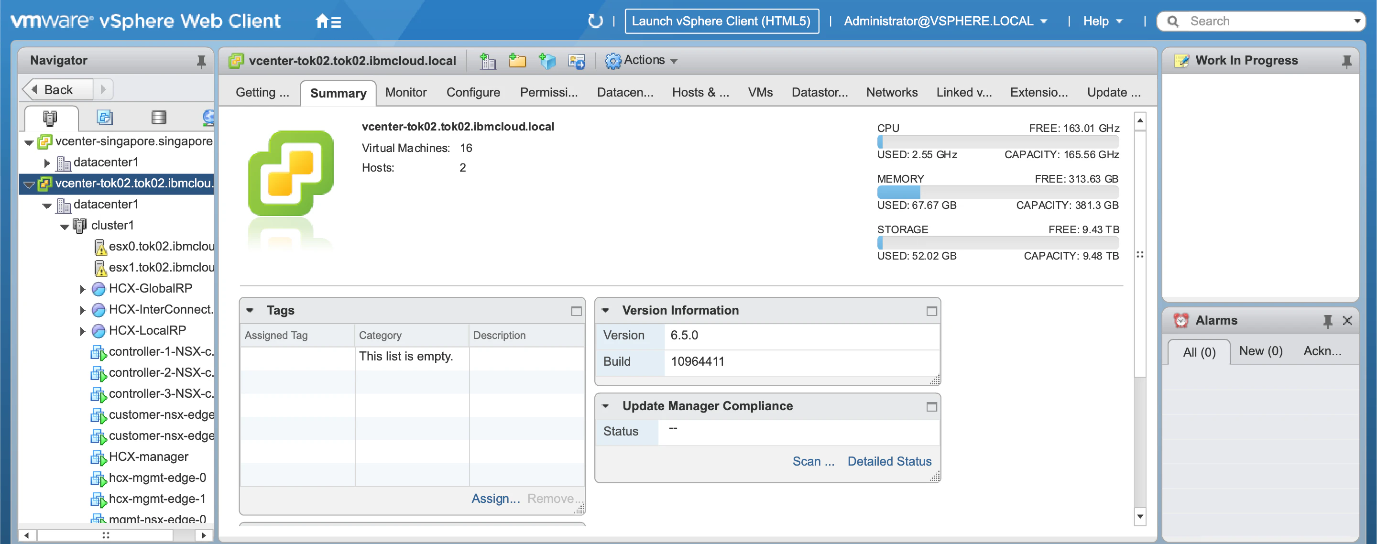Pin the Navigator panel

coord(201,62)
